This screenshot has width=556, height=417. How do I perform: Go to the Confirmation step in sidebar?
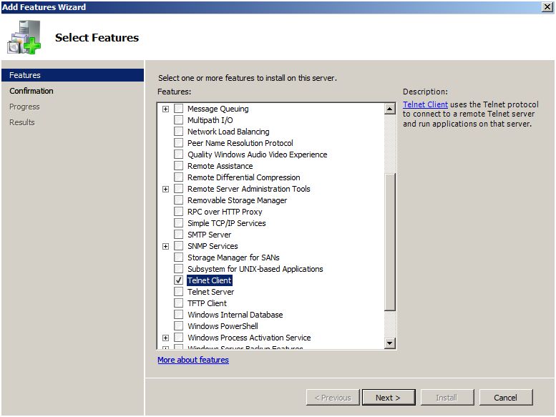pos(31,91)
